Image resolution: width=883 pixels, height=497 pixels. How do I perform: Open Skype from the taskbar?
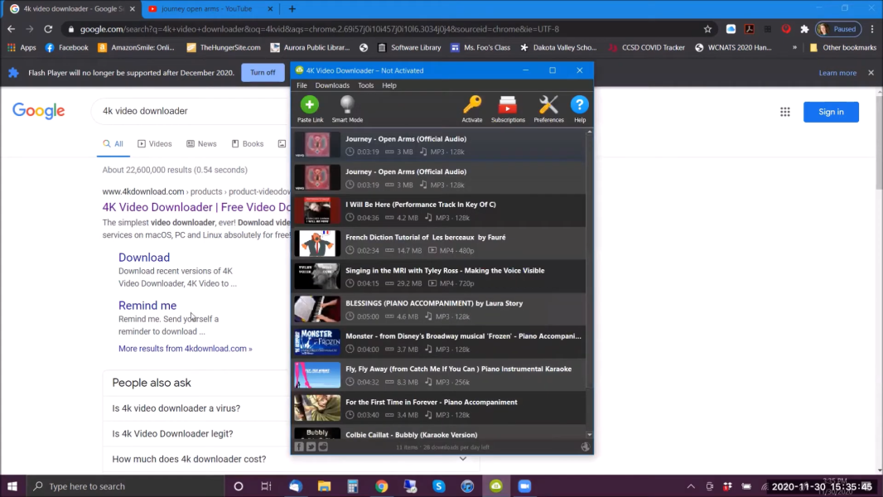coord(439,486)
